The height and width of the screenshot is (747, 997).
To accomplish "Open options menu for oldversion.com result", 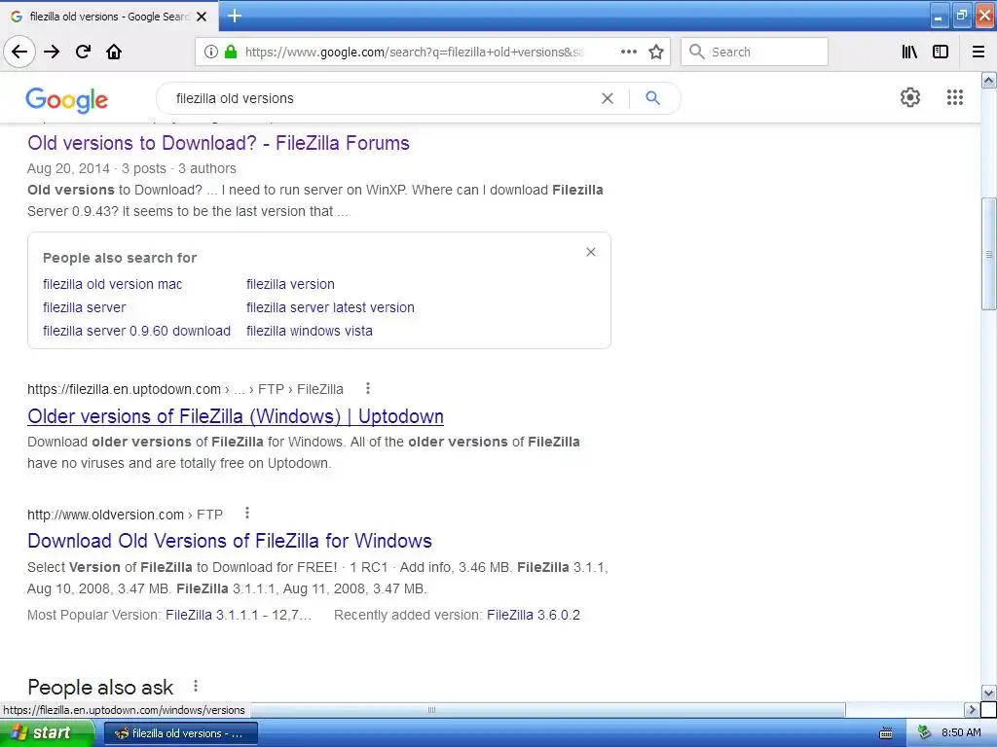I will (x=247, y=513).
